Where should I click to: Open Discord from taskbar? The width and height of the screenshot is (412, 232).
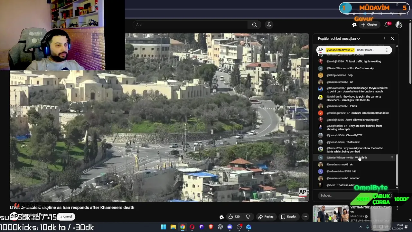pos(230,227)
